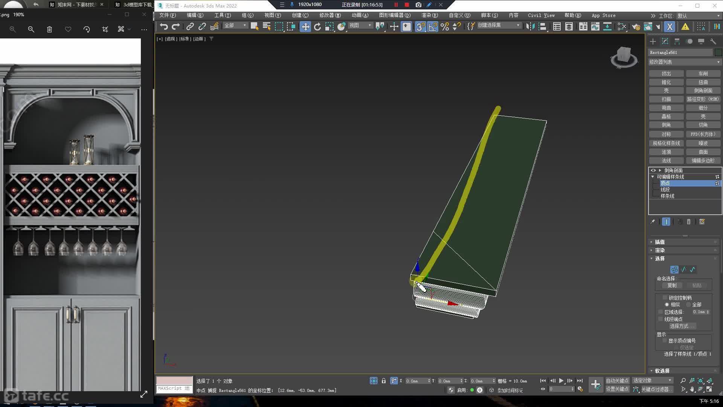Click the 挤出 modifier button
This screenshot has width=723, height=407.
[x=666, y=73]
